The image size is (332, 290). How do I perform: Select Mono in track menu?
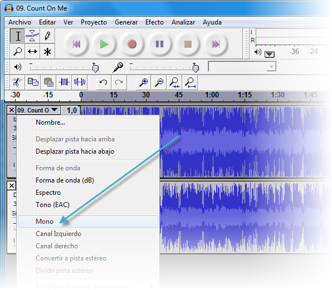(x=88, y=222)
